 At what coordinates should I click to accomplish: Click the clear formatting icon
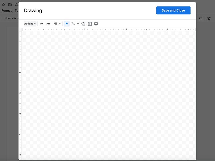[x=209, y=19]
